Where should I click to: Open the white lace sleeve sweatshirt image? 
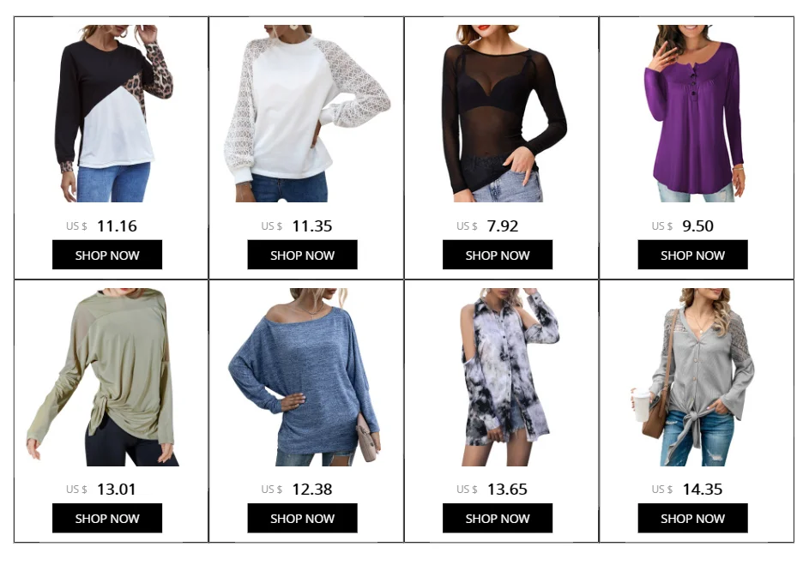point(307,113)
